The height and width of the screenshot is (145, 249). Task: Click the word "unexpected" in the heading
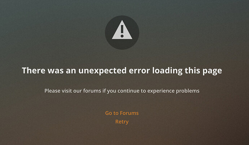pyautogui.click(x=102, y=71)
